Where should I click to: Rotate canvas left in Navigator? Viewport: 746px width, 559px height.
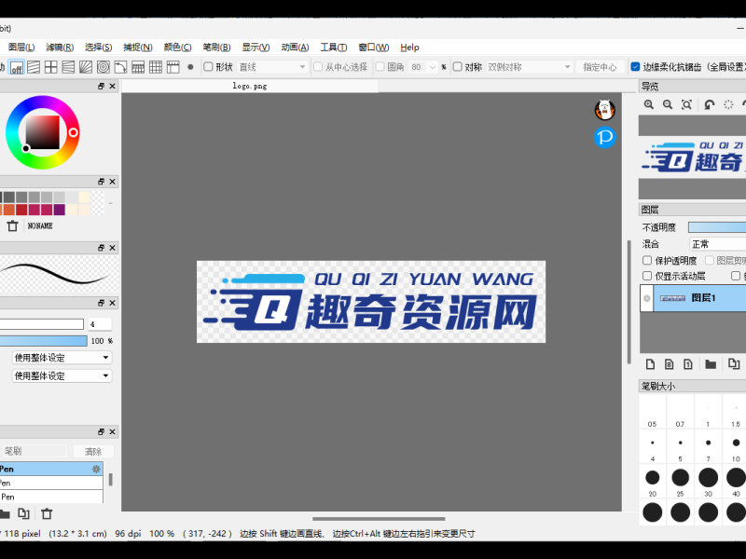click(710, 104)
